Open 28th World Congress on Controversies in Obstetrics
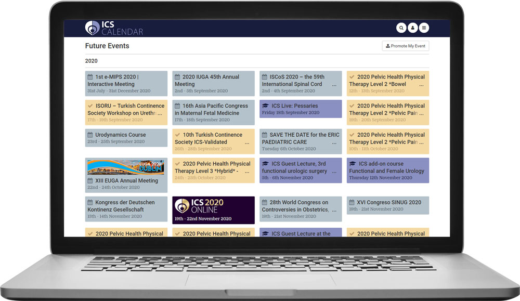Viewport: 520px width, 301px height. (301, 209)
